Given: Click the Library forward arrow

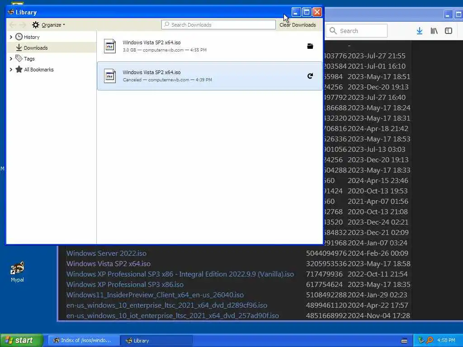Looking at the screenshot, I should click(x=23, y=25).
